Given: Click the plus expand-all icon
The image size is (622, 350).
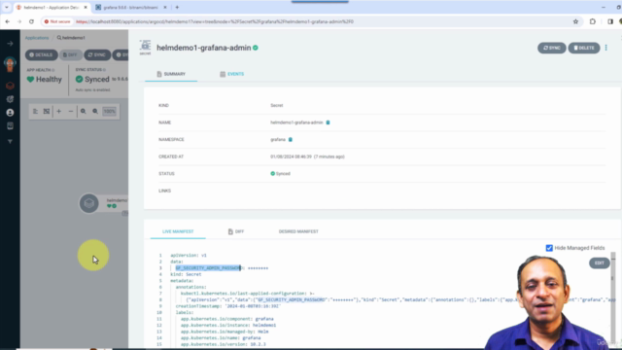Looking at the screenshot, I should (x=58, y=111).
